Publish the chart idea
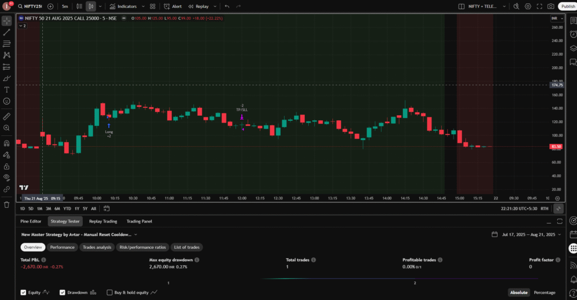This screenshot has width=577, height=300. click(568, 6)
